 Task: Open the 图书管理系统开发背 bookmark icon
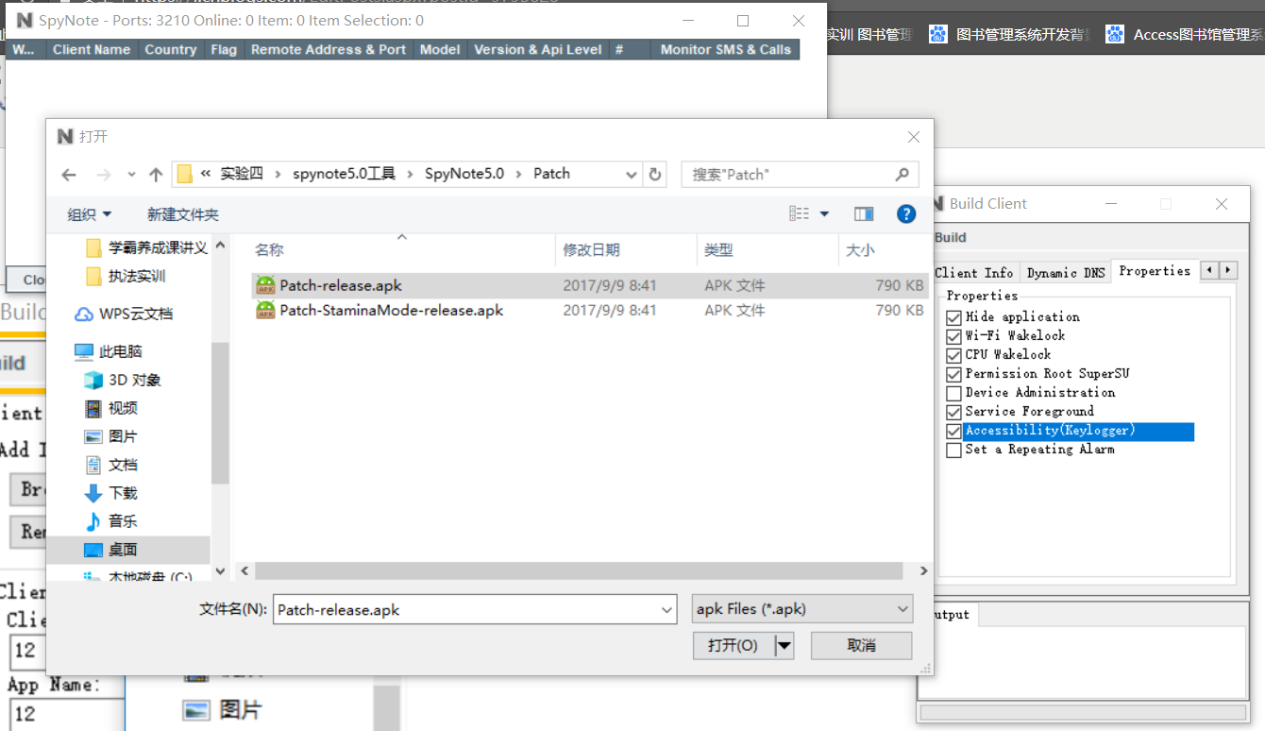(x=937, y=35)
